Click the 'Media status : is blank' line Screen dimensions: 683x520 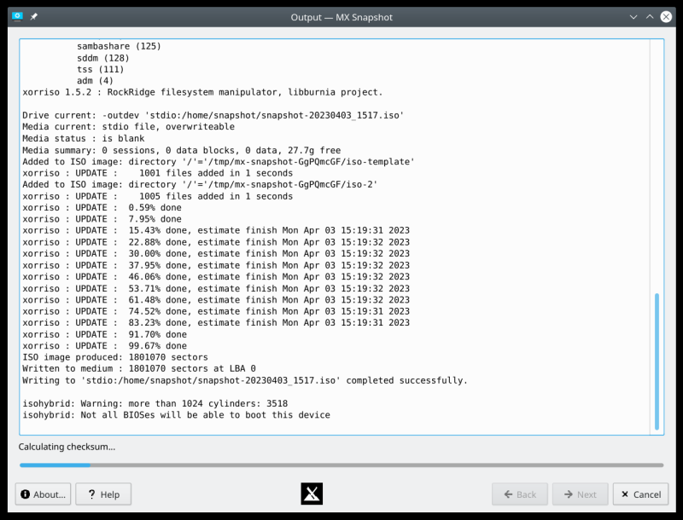(83, 138)
